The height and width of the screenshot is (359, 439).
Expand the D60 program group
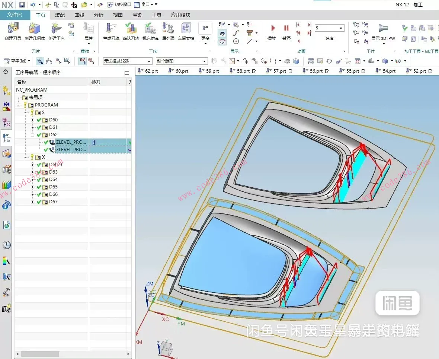(x=33, y=120)
